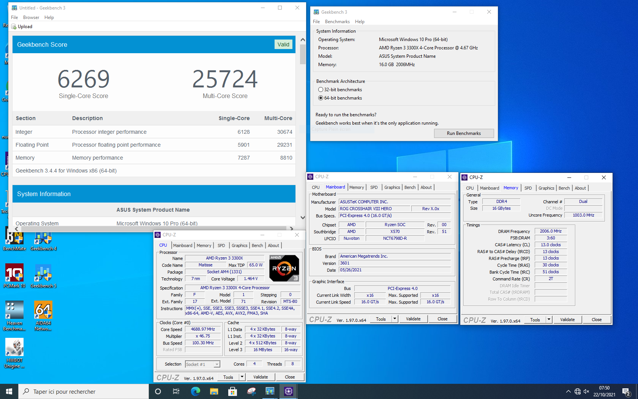Select the About tab in CPU-Z CPU window
The width and height of the screenshot is (638, 399).
tap(273, 245)
